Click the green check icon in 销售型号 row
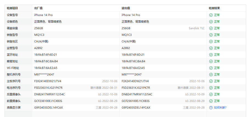The width and height of the screenshot is (247, 117). click(211, 35)
